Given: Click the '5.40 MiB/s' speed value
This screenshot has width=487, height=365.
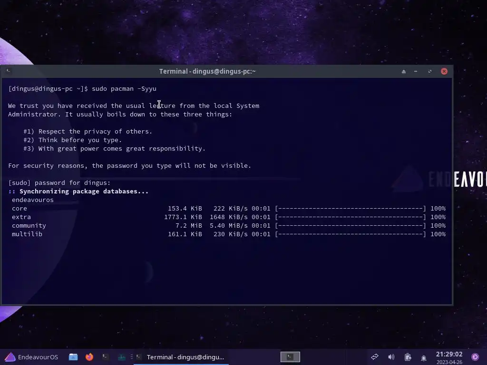Looking at the screenshot, I should coord(229,226).
